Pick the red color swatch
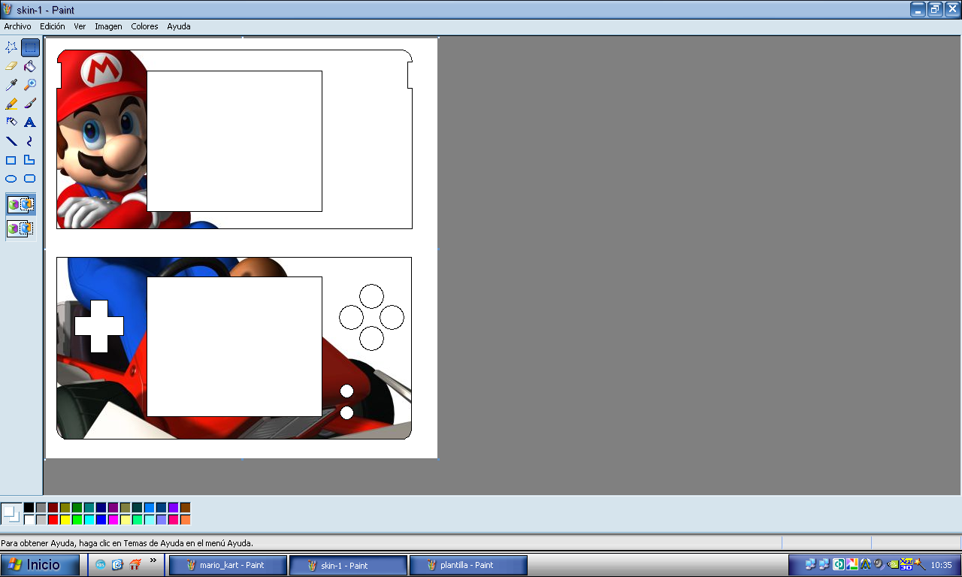The height and width of the screenshot is (577, 962). coord(53,520)
